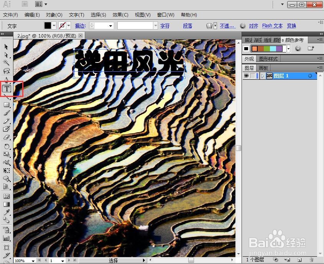
Task: Select the Eraser tool
Action: [6, 137]
